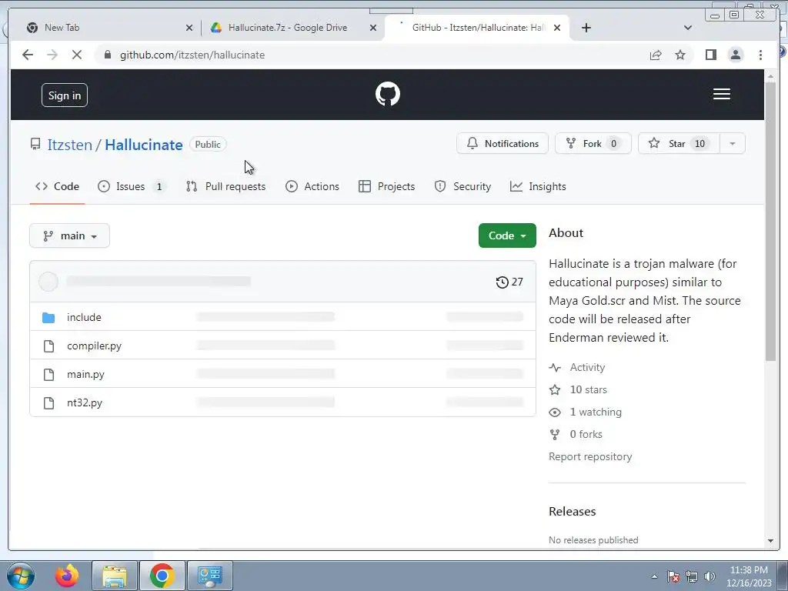788x591 pixels.
Task: Share this page via address bar icon
Action: [656, 55]
